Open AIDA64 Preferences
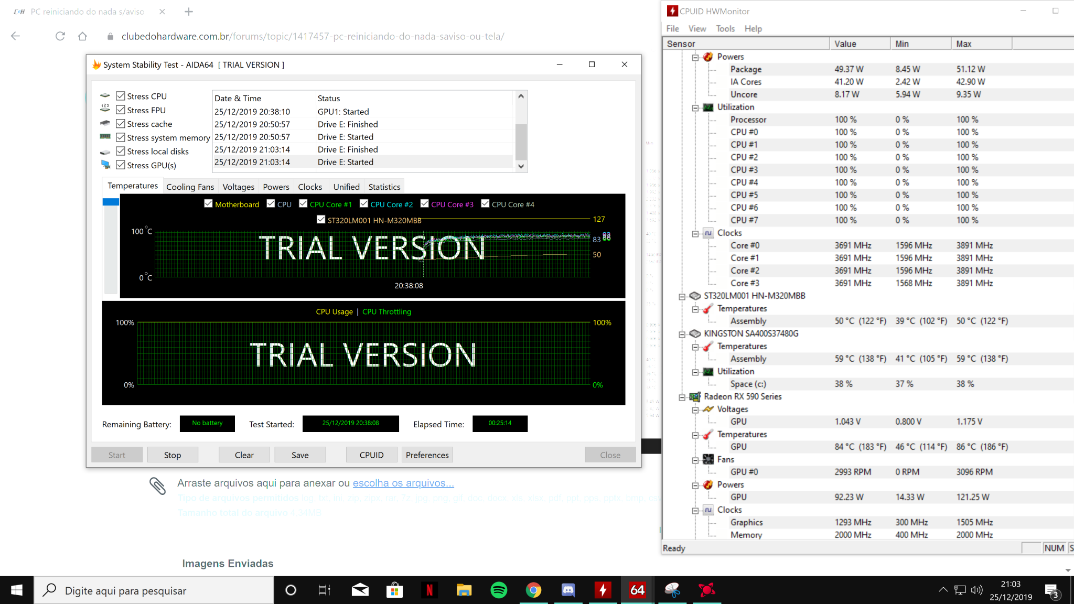This screenshot has width=1074, height=604. [427, 455]
